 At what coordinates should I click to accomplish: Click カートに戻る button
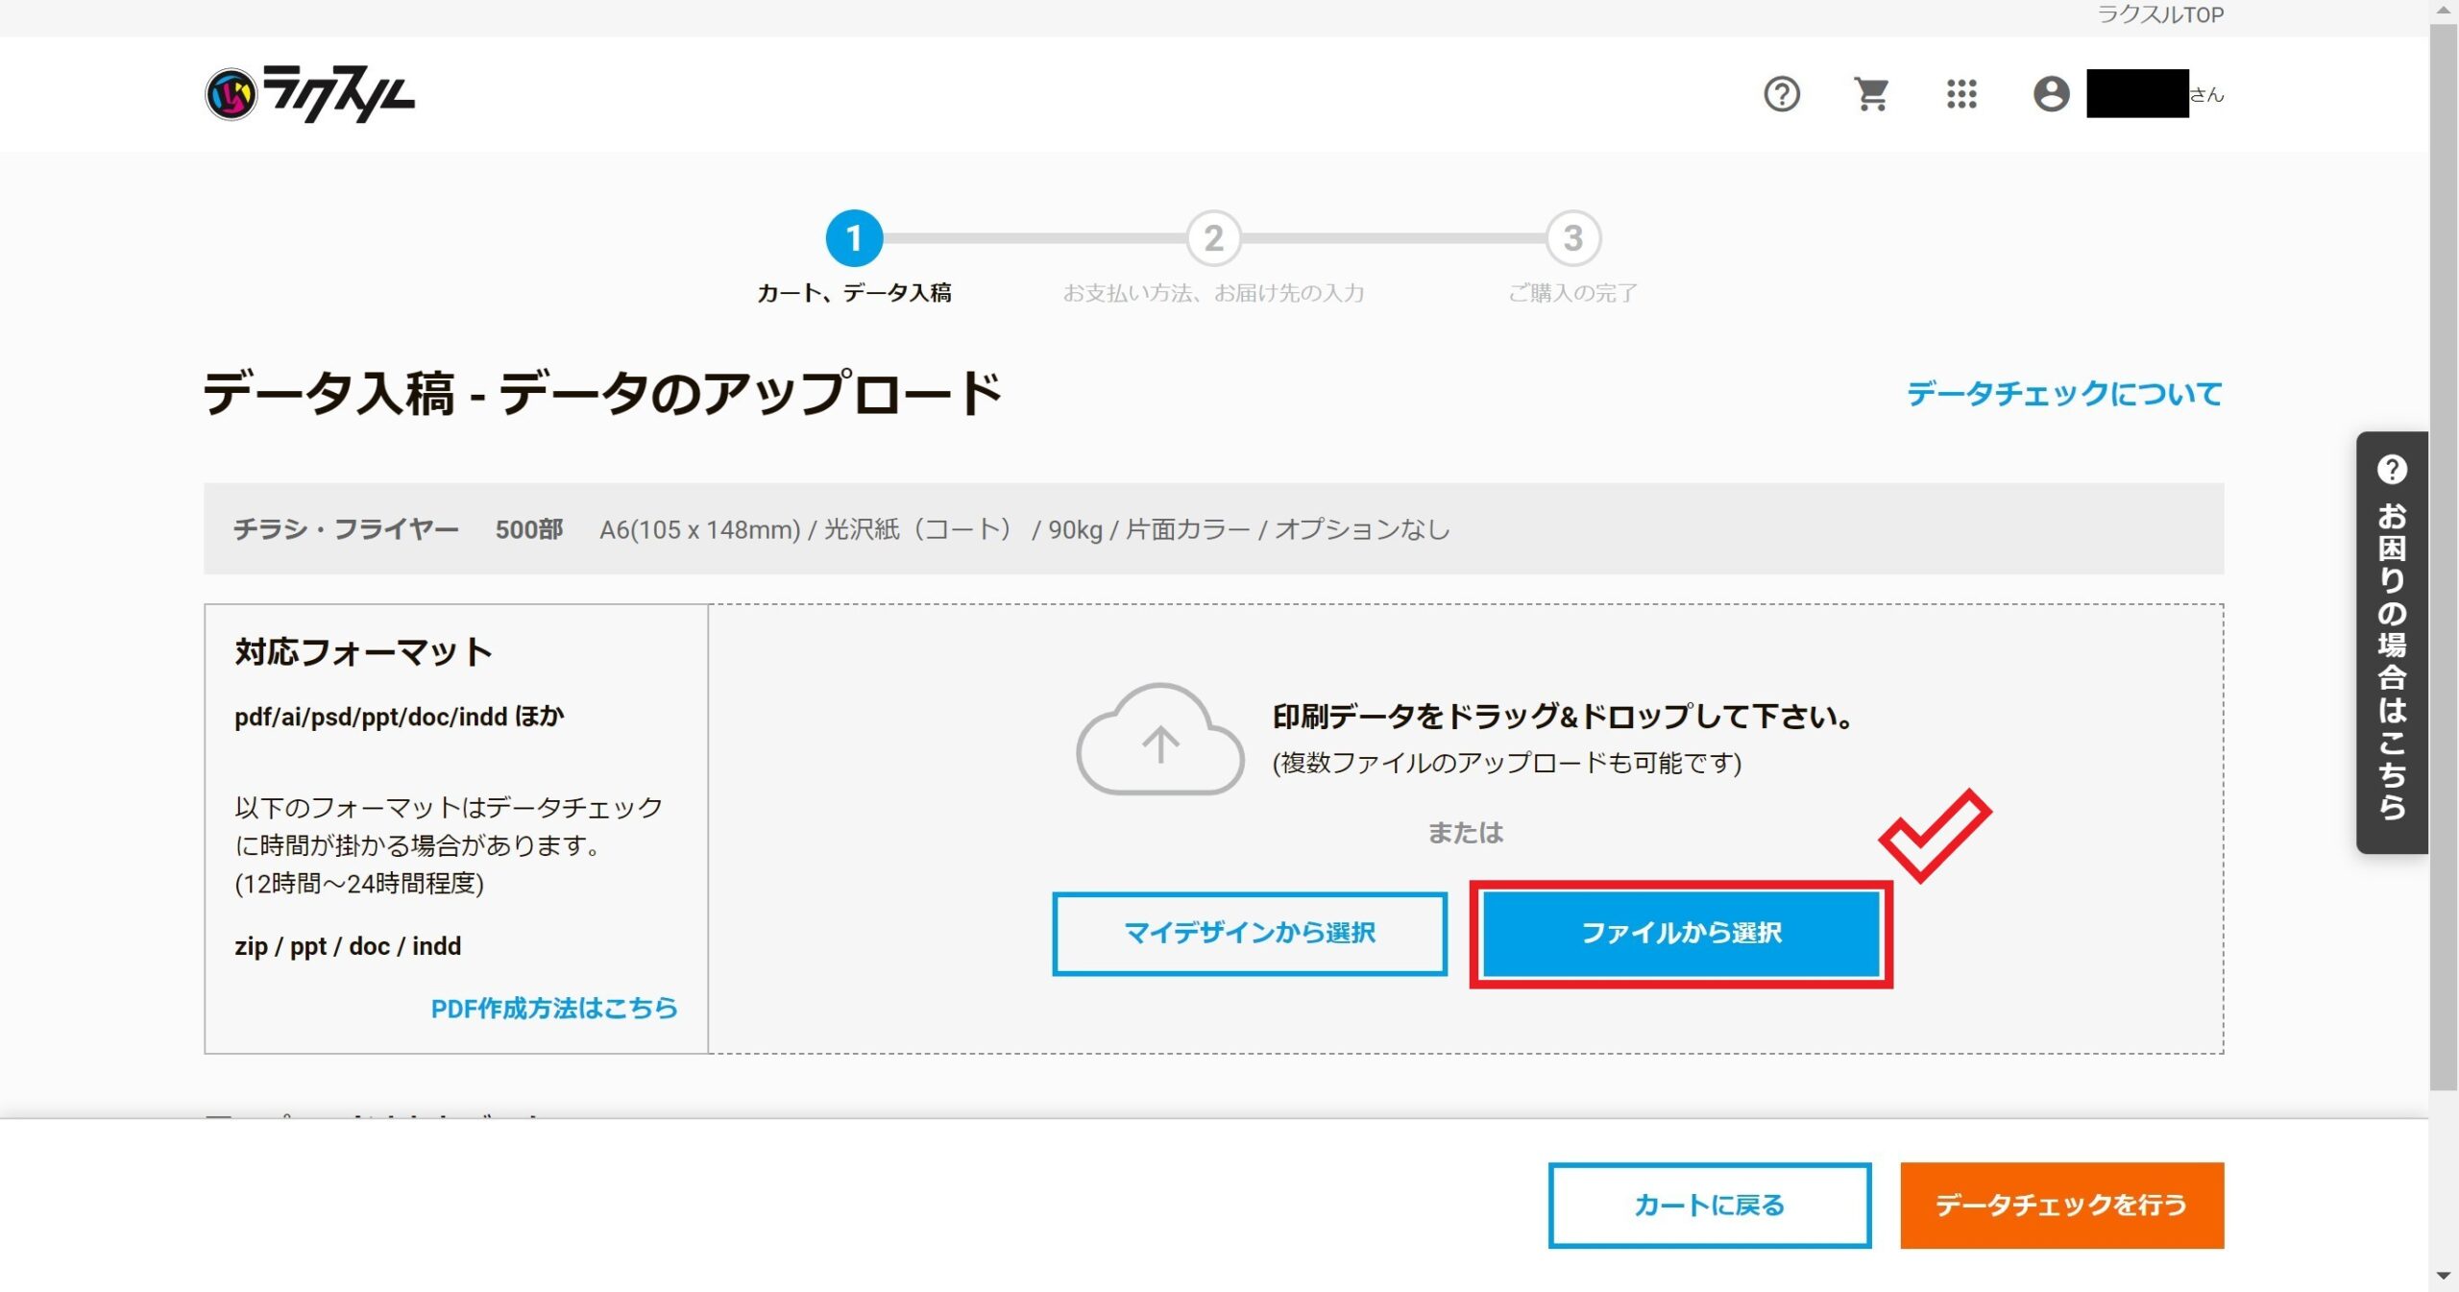click(x=1709, y=1205)
